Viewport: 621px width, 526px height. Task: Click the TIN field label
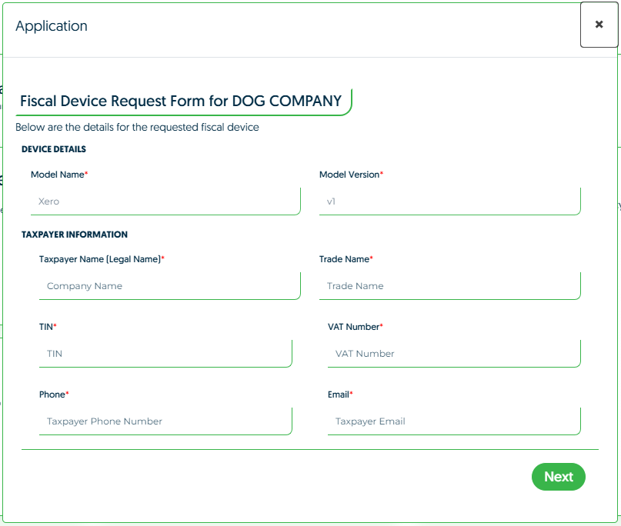pos(46,327)
